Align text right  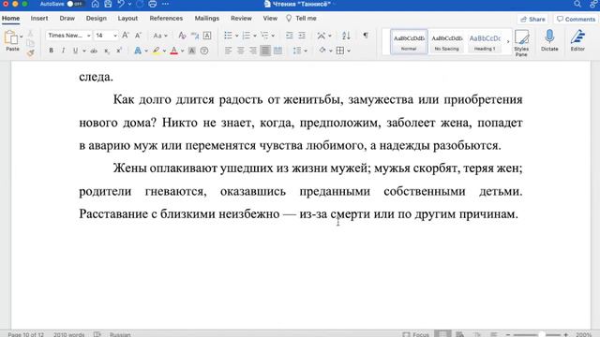click(x=253, y=51)
